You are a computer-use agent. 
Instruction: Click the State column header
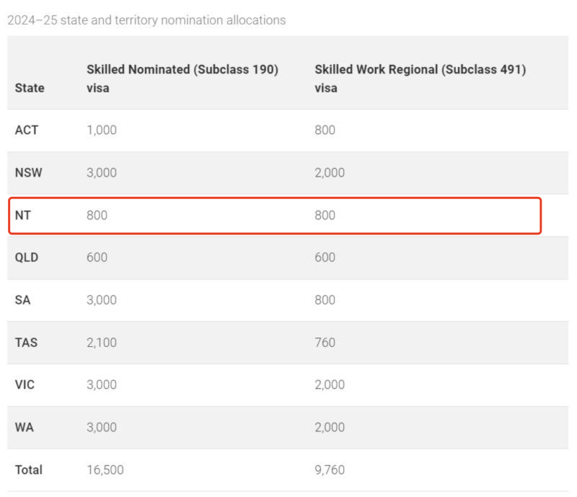point(30,88)
